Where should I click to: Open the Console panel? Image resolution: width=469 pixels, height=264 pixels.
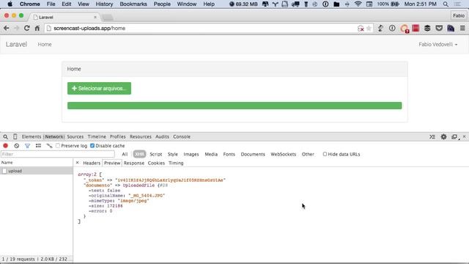click(x=182, y=136)
